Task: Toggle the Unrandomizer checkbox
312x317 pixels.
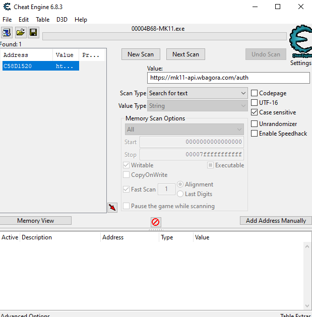Action: (254, 124)
